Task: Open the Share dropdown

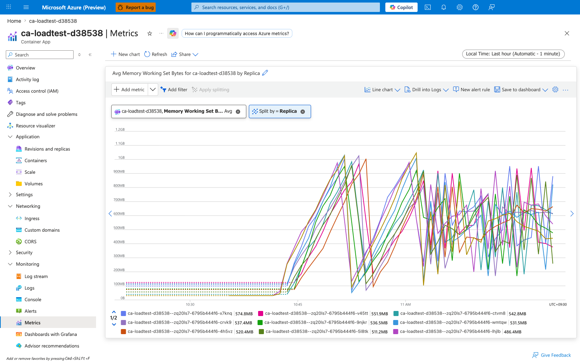Action: click(185, 54)
